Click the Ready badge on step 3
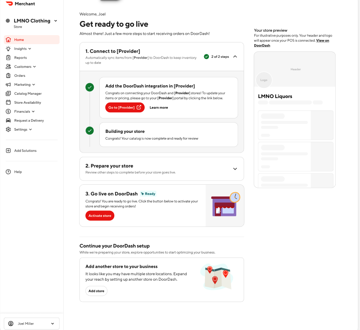The width and height of the screenshot is (360, 330). (x=148, y=194)
